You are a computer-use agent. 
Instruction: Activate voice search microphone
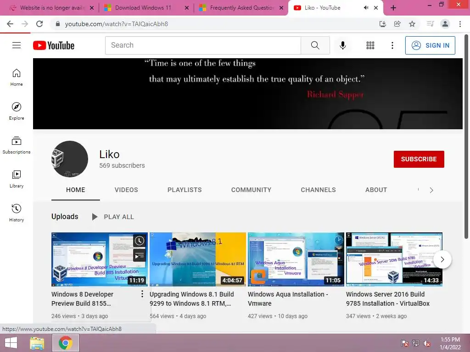click(342, 45)
